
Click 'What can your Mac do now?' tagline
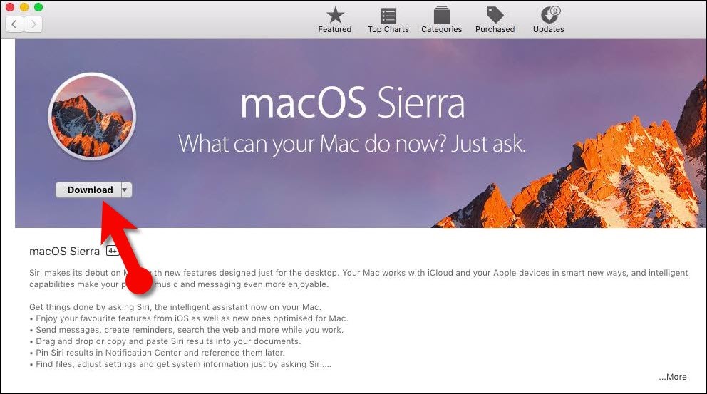point(352,144)
